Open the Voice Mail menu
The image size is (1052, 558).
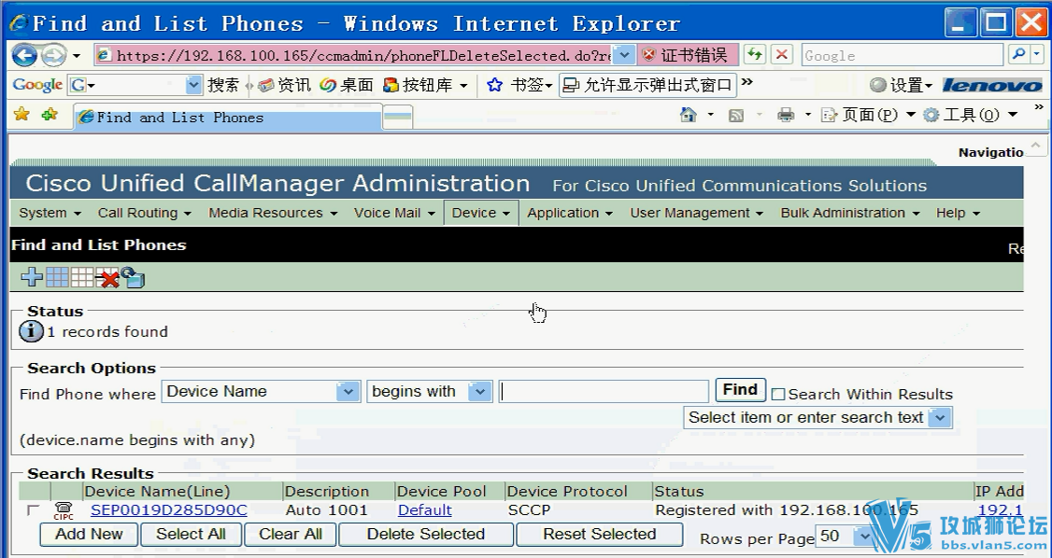pos(394,213)
